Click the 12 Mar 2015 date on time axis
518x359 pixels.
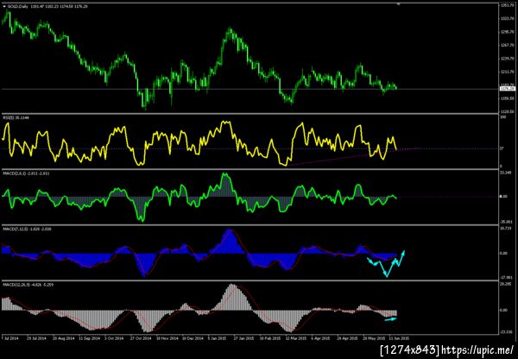click(295, 338)
